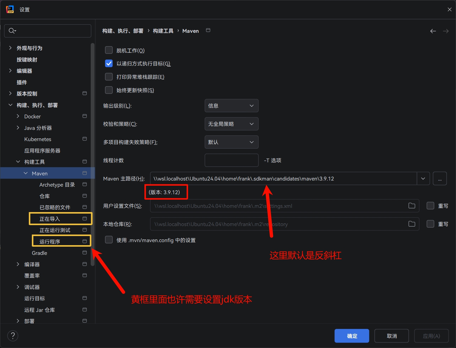Collapse 构建、执行、部署 tree node

click(10, 105)
